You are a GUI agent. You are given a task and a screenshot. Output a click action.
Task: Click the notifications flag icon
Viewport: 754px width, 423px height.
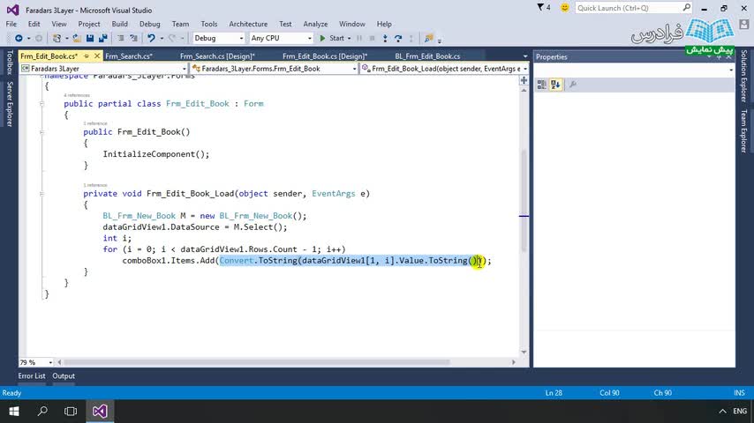(x=540, y=7)
